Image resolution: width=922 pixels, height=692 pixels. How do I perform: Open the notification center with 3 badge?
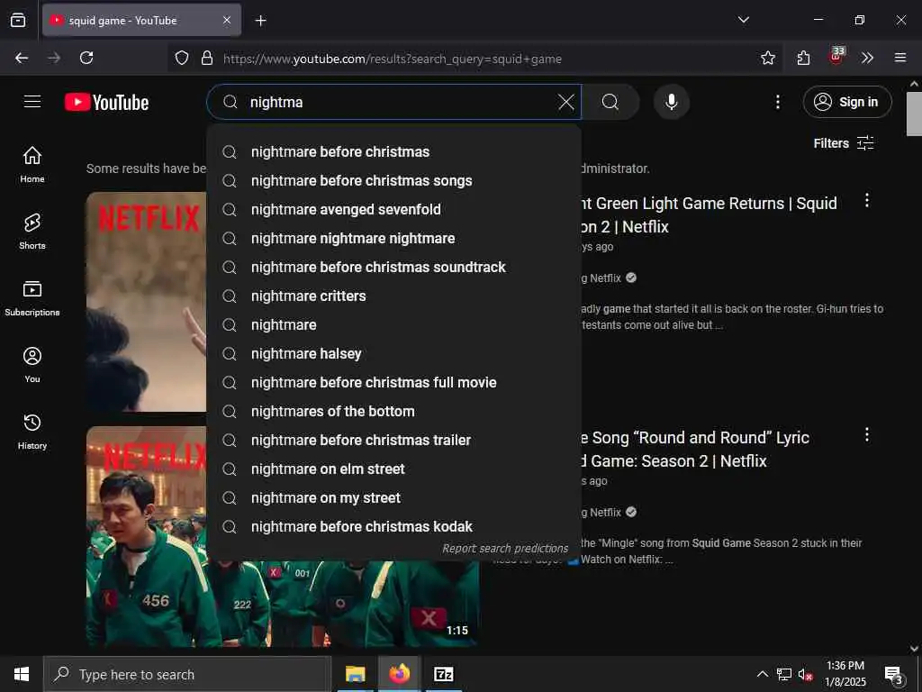pyautogui.click(x=894, y=675)
